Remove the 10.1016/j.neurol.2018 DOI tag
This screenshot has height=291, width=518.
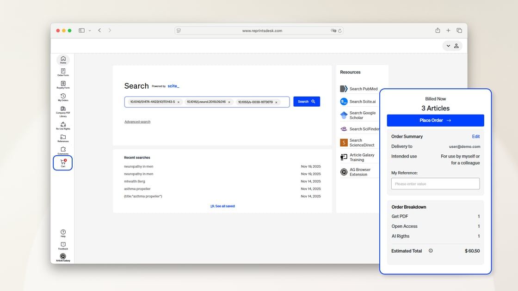tap(229, 102)
